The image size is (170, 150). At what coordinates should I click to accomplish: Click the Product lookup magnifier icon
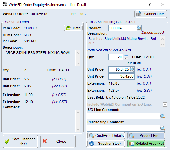[139, 28]
